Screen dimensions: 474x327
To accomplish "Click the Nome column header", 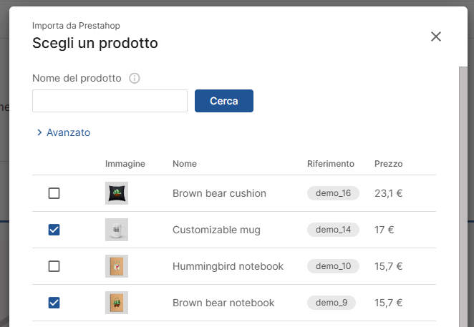I will (185, 164).
